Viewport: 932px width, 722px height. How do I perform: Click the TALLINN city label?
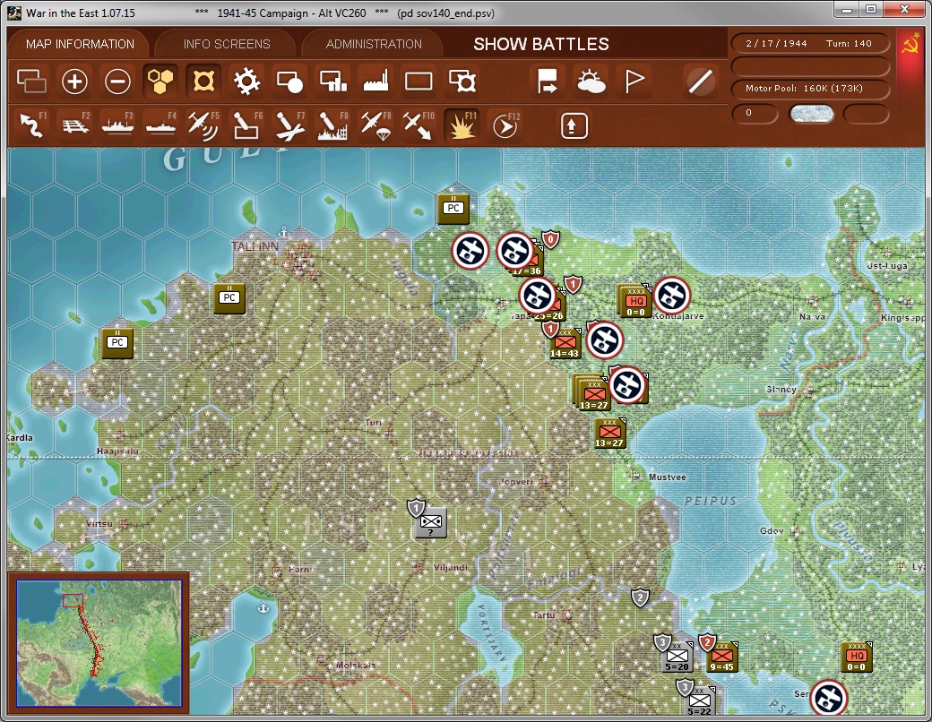pos(255,246)
